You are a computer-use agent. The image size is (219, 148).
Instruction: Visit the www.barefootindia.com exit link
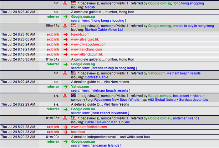[89, 127]
